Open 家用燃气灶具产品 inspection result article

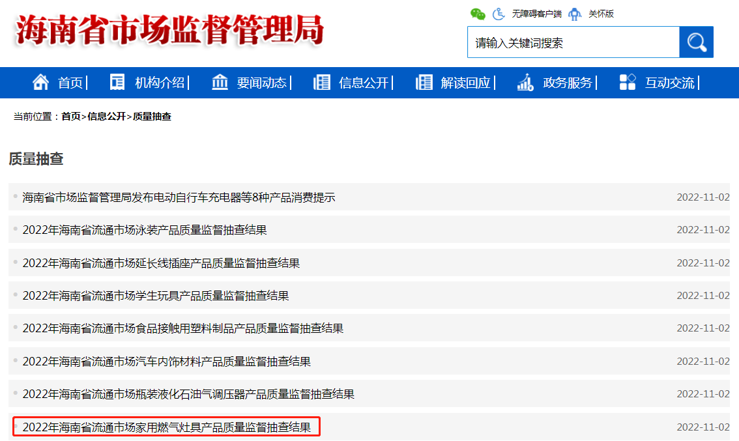167,427
